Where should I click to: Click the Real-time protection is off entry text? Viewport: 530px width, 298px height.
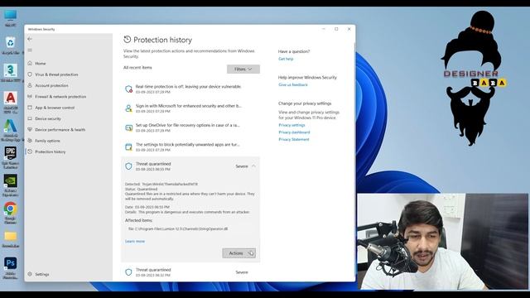click(188, 86)
